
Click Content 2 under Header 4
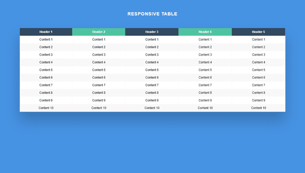205,47
